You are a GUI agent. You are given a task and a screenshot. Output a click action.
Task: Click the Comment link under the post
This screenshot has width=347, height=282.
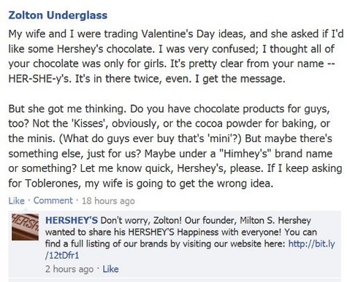pos(53,200)
